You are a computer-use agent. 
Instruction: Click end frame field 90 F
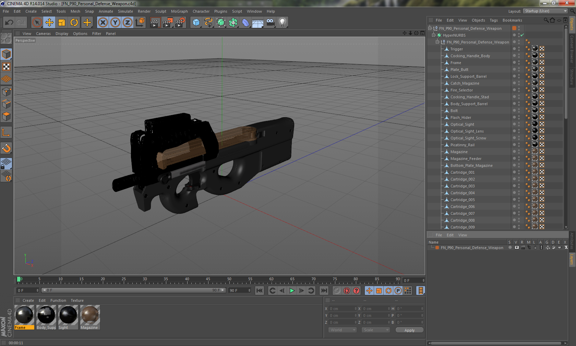[240, 290]
